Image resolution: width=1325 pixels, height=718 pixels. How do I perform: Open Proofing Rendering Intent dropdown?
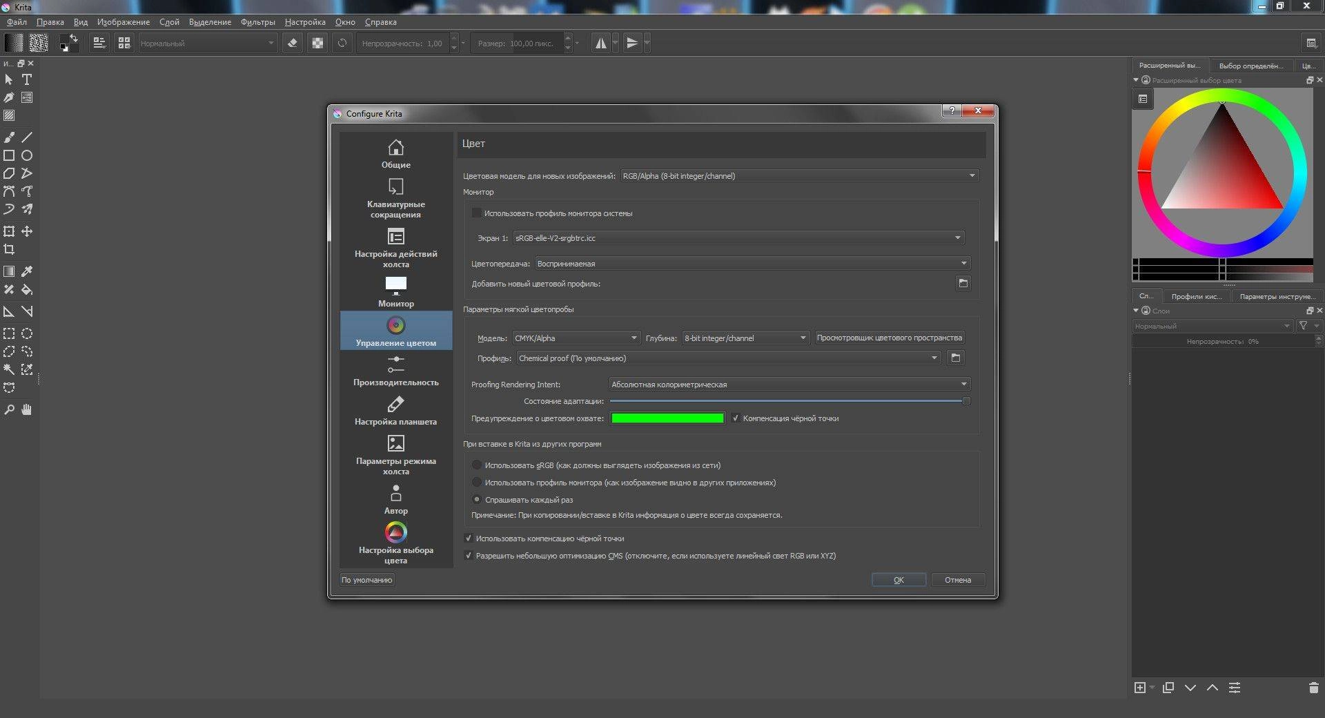pos(790,385)
